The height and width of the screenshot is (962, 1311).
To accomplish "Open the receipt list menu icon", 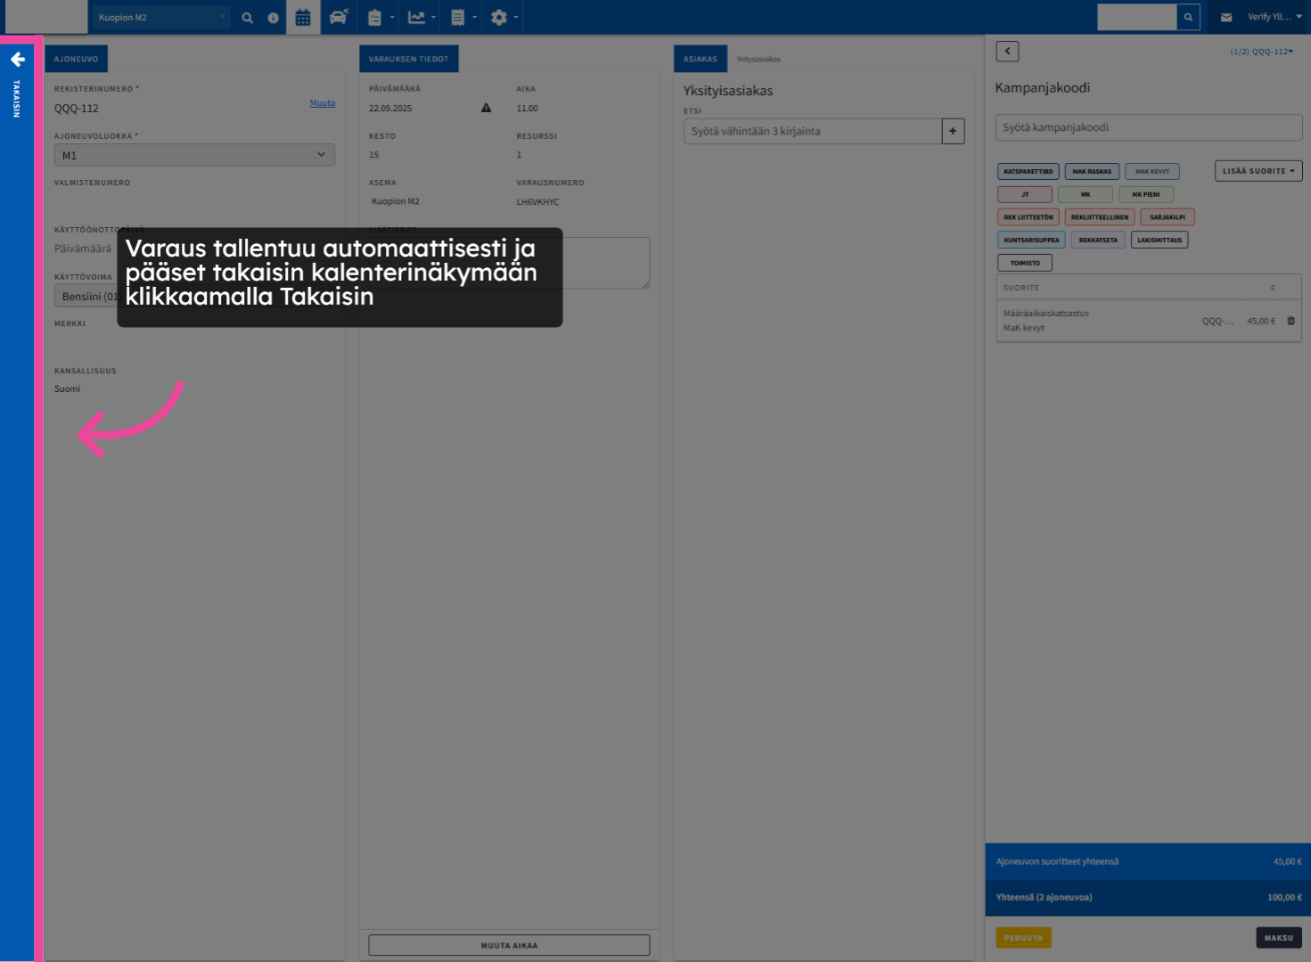I will point(463,18).
